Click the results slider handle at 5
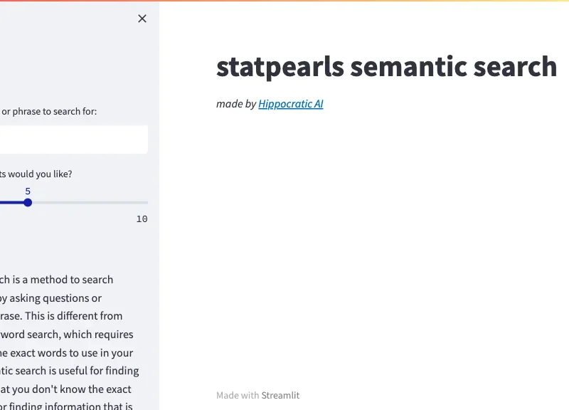The height and width of the screenshot is (410, 569). pos(28,203)
